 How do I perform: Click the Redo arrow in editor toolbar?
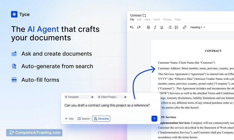click(139, 27)
